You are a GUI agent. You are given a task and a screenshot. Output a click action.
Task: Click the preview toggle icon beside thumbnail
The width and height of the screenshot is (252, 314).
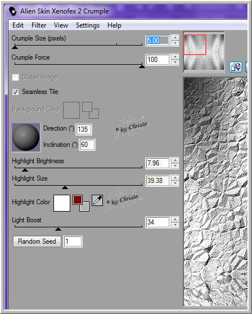[236, 67]
